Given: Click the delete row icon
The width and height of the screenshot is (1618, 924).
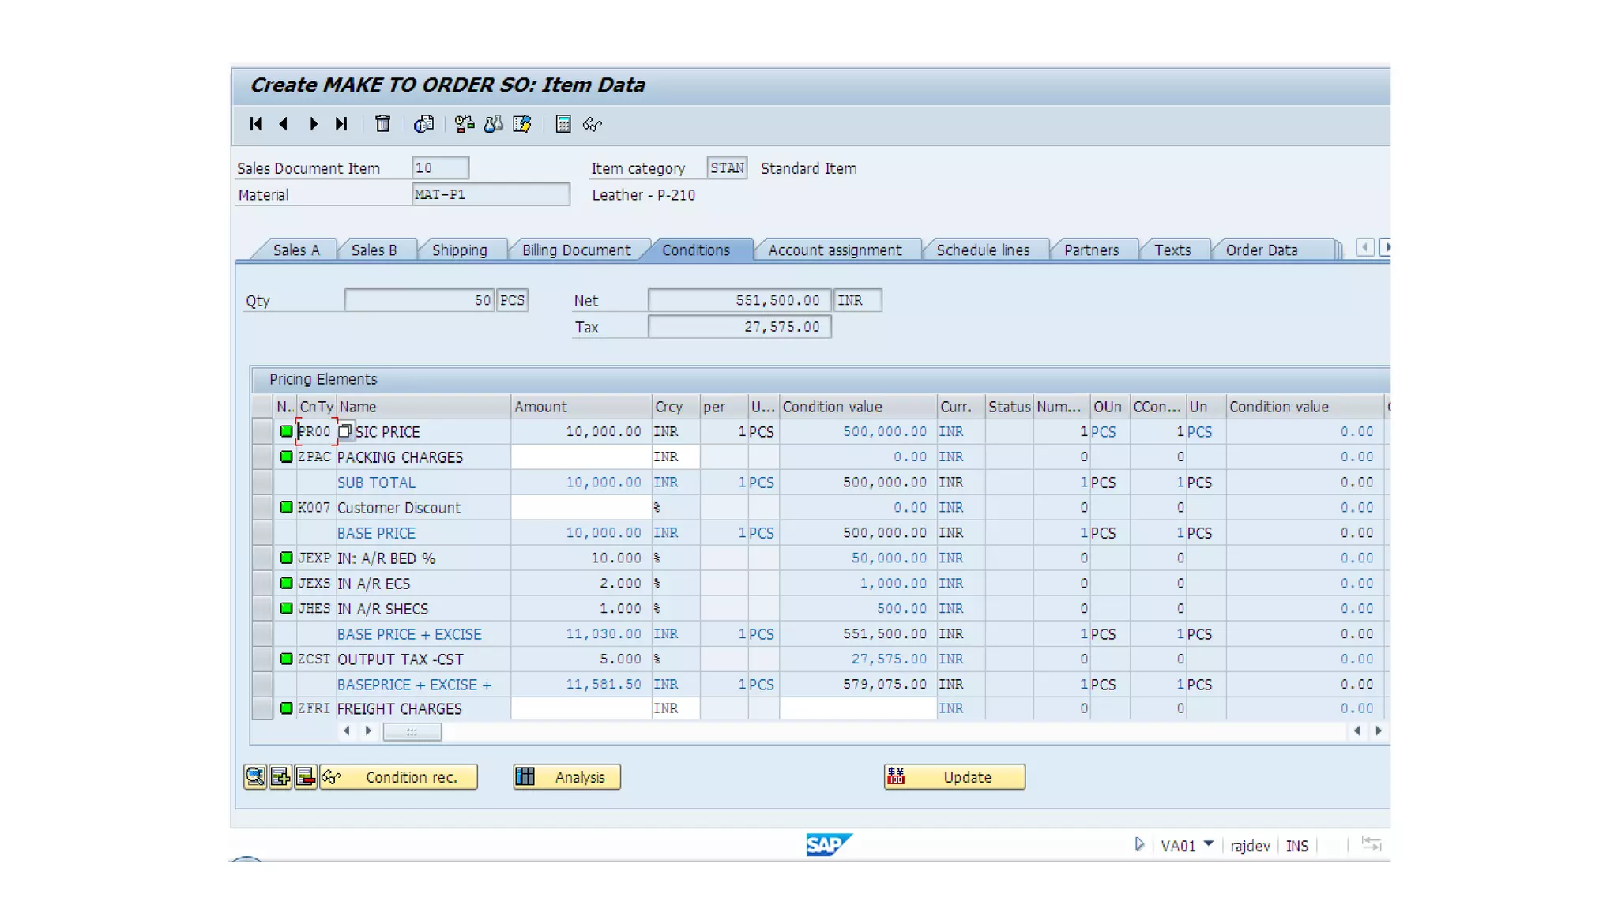Looking at the screenshot, I should [x=305, y=777].
